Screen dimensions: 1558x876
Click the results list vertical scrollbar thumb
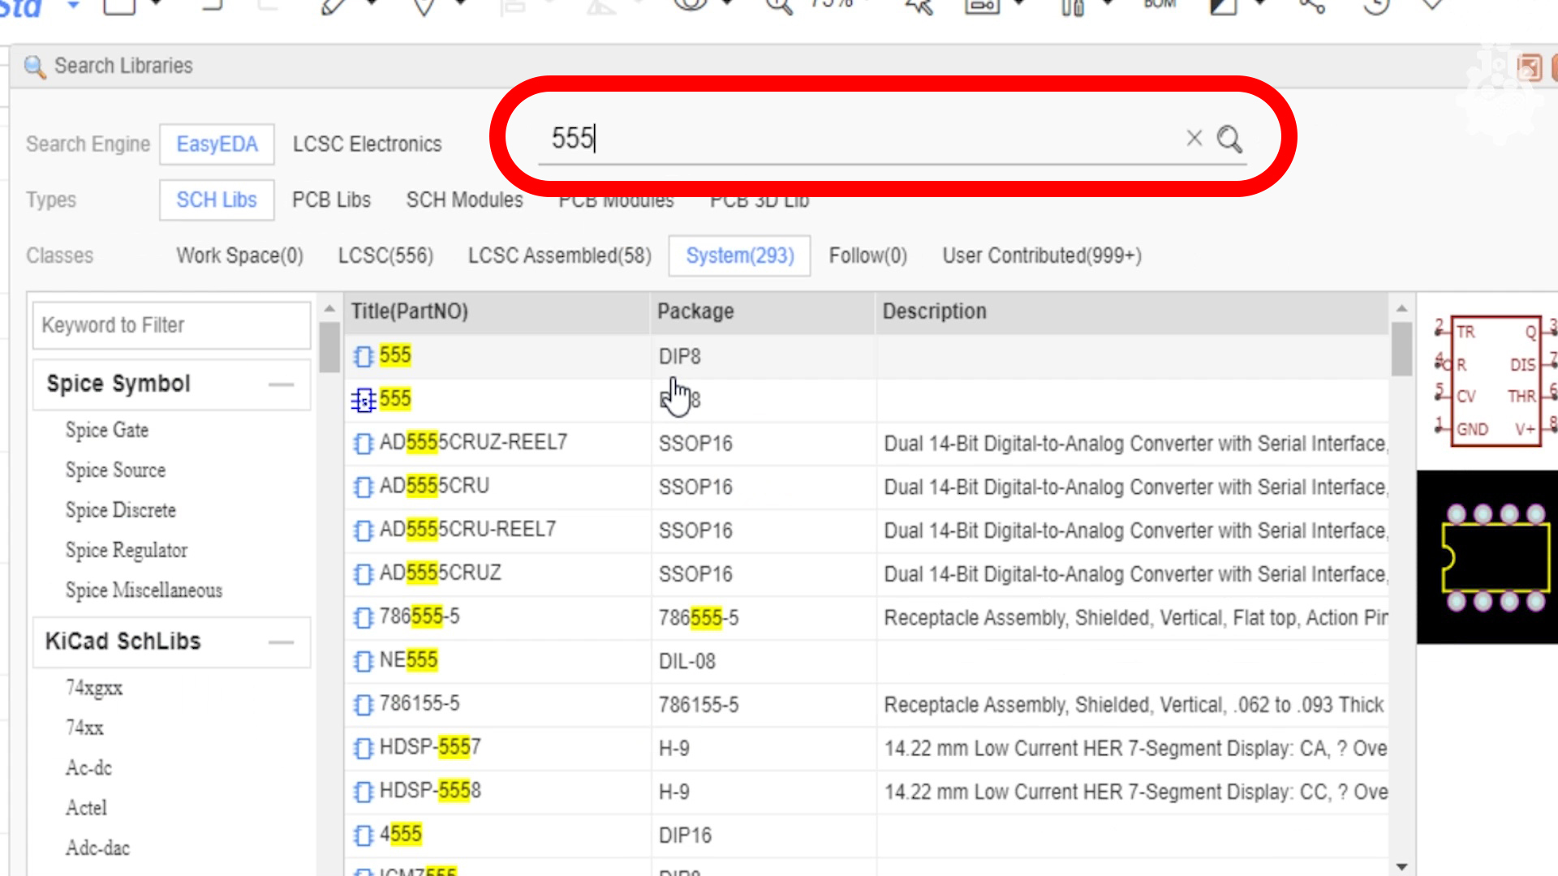1401,349
